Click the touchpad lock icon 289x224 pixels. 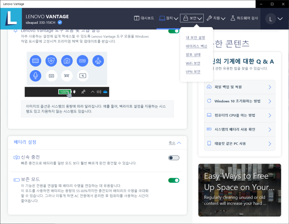coord(82,76)
